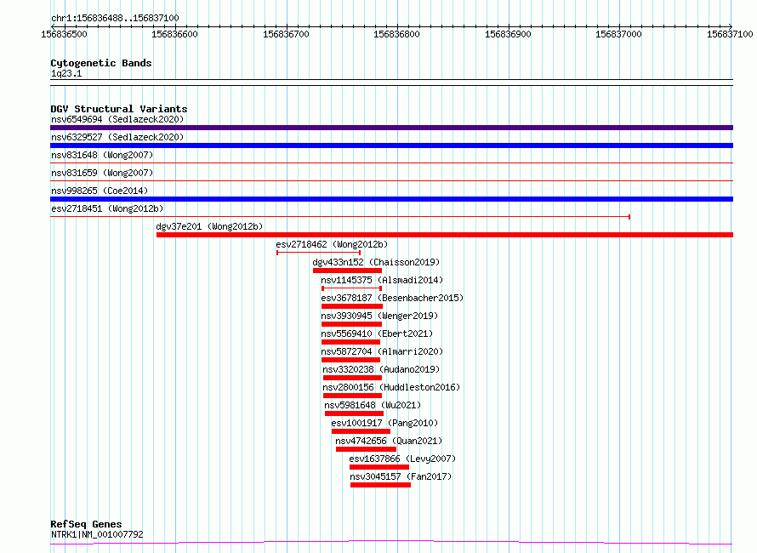Click the red esv1001917 variant bar
Image resolution: width=757 pixels, height=553 pixels.
click(x=361, y=431)
